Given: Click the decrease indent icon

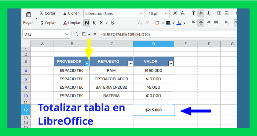Looking at the screenshot, I should point(227,13).
